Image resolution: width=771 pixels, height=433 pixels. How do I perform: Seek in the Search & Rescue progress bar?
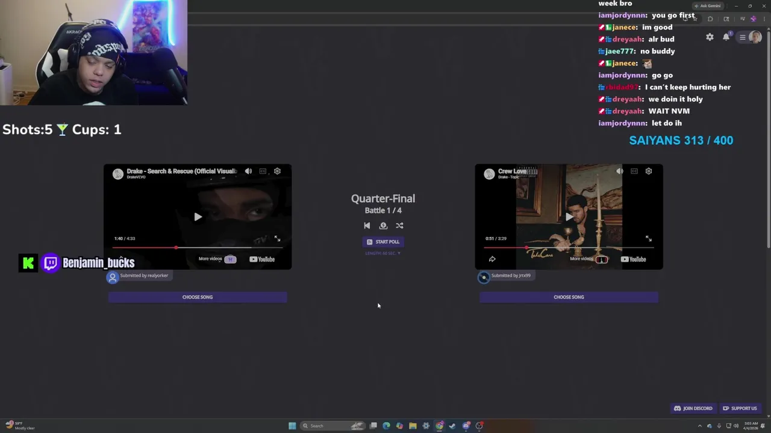point(198,247)
